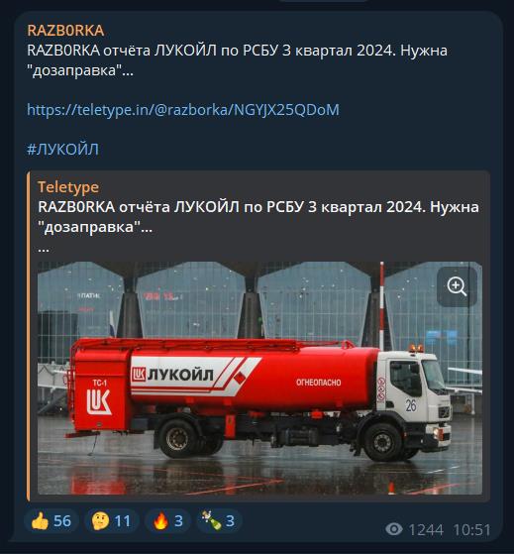This screenshot has height=554, width=514.
Task: Click the message text mentioning РСБУ 3 квартал
Action: pos(238,60)
